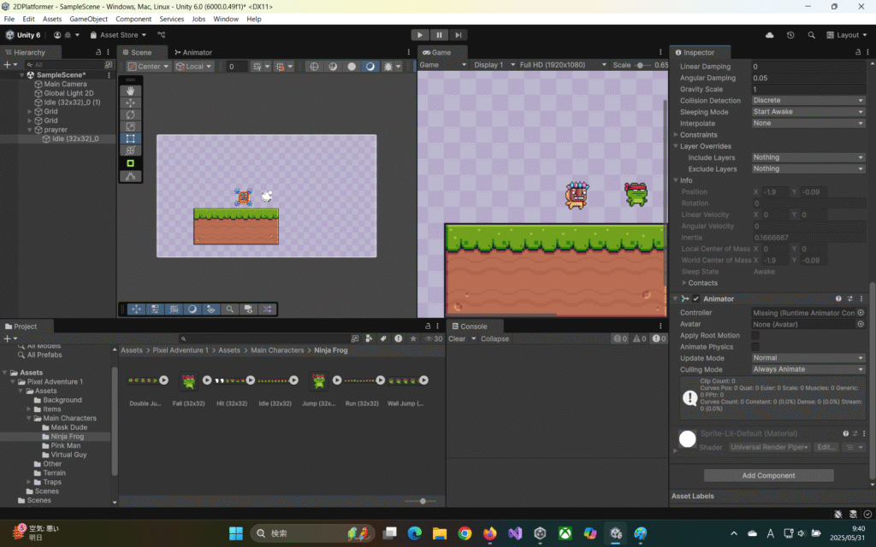Open the Include Layers dropdown

808,157
